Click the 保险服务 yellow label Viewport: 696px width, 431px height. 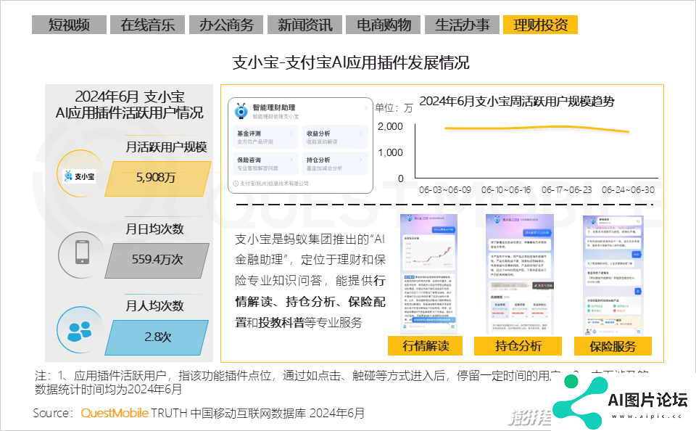click(x=613, y=346)
